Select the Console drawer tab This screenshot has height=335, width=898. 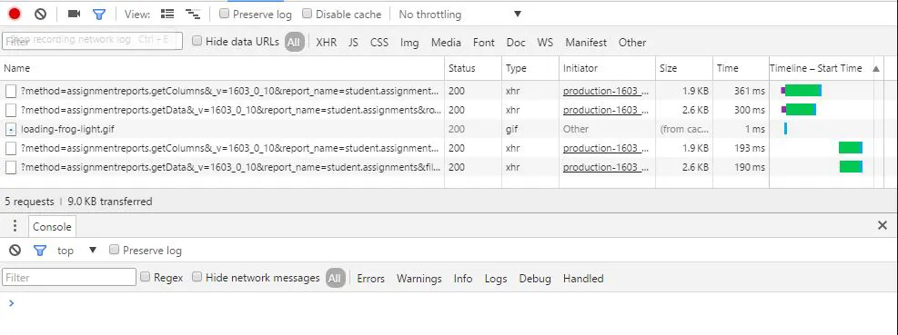pos(52,226)
